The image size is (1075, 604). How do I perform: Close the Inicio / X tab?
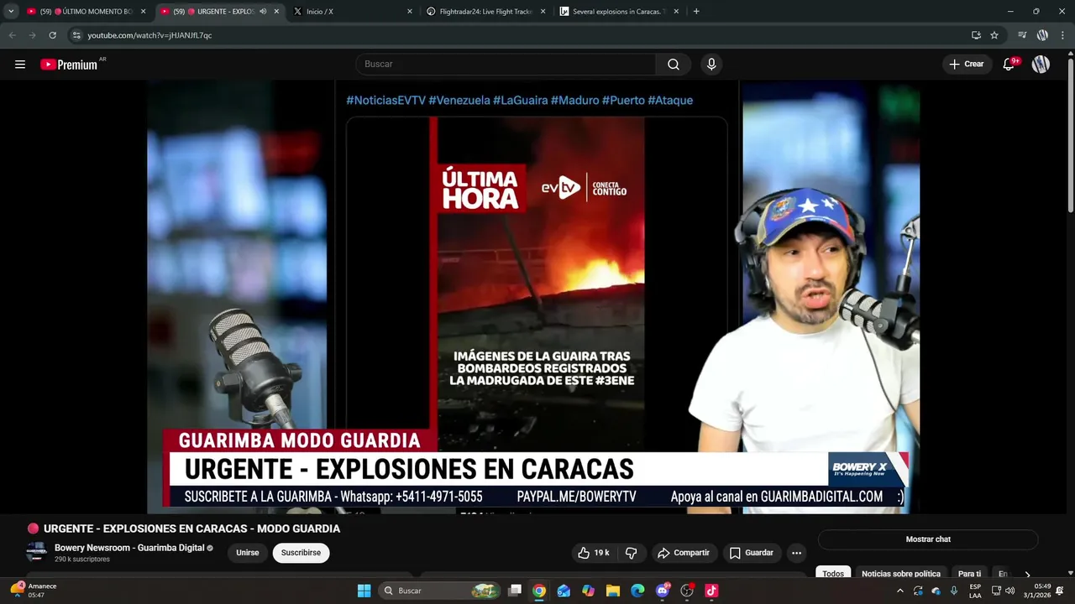click(x=410, y=12)
